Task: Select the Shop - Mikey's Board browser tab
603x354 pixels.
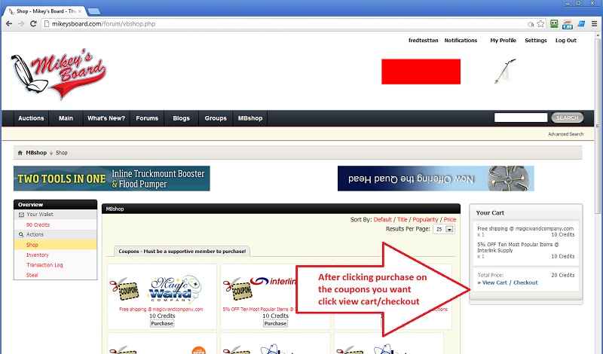Action: click(44, 11)
